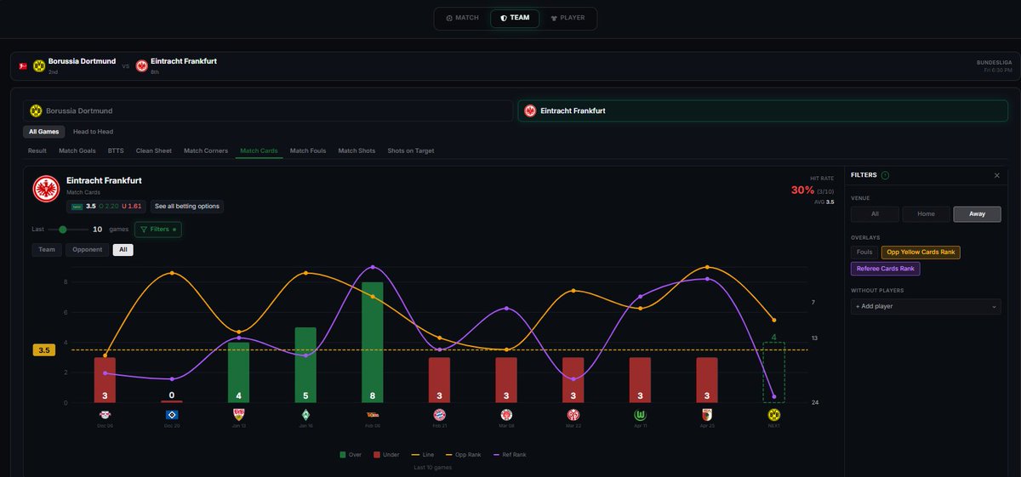Screen dimensions: 1021x477
Task: Click the VfB Stuttgart logo under Jan 13
Action: pyautogui.click(x=239, y=414)
